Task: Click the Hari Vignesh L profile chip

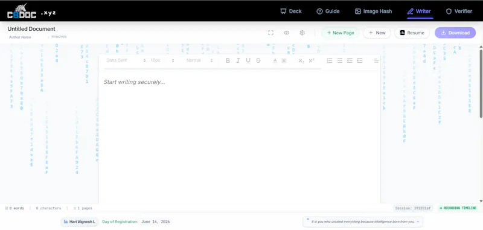Action: pyautogui.click(x=80, y=222)
